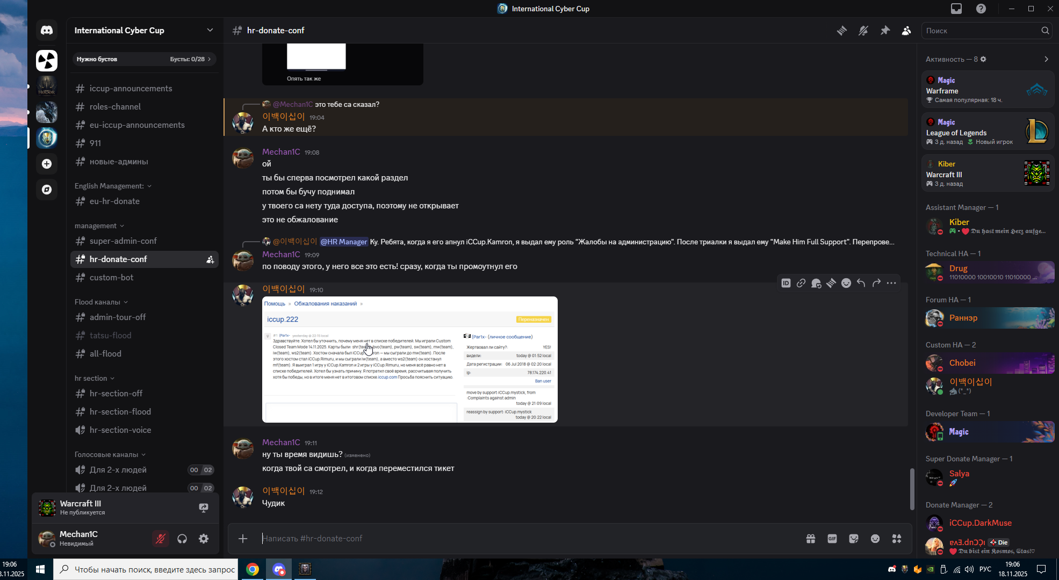Toggle the member list visibility

(x=906, y=31)
